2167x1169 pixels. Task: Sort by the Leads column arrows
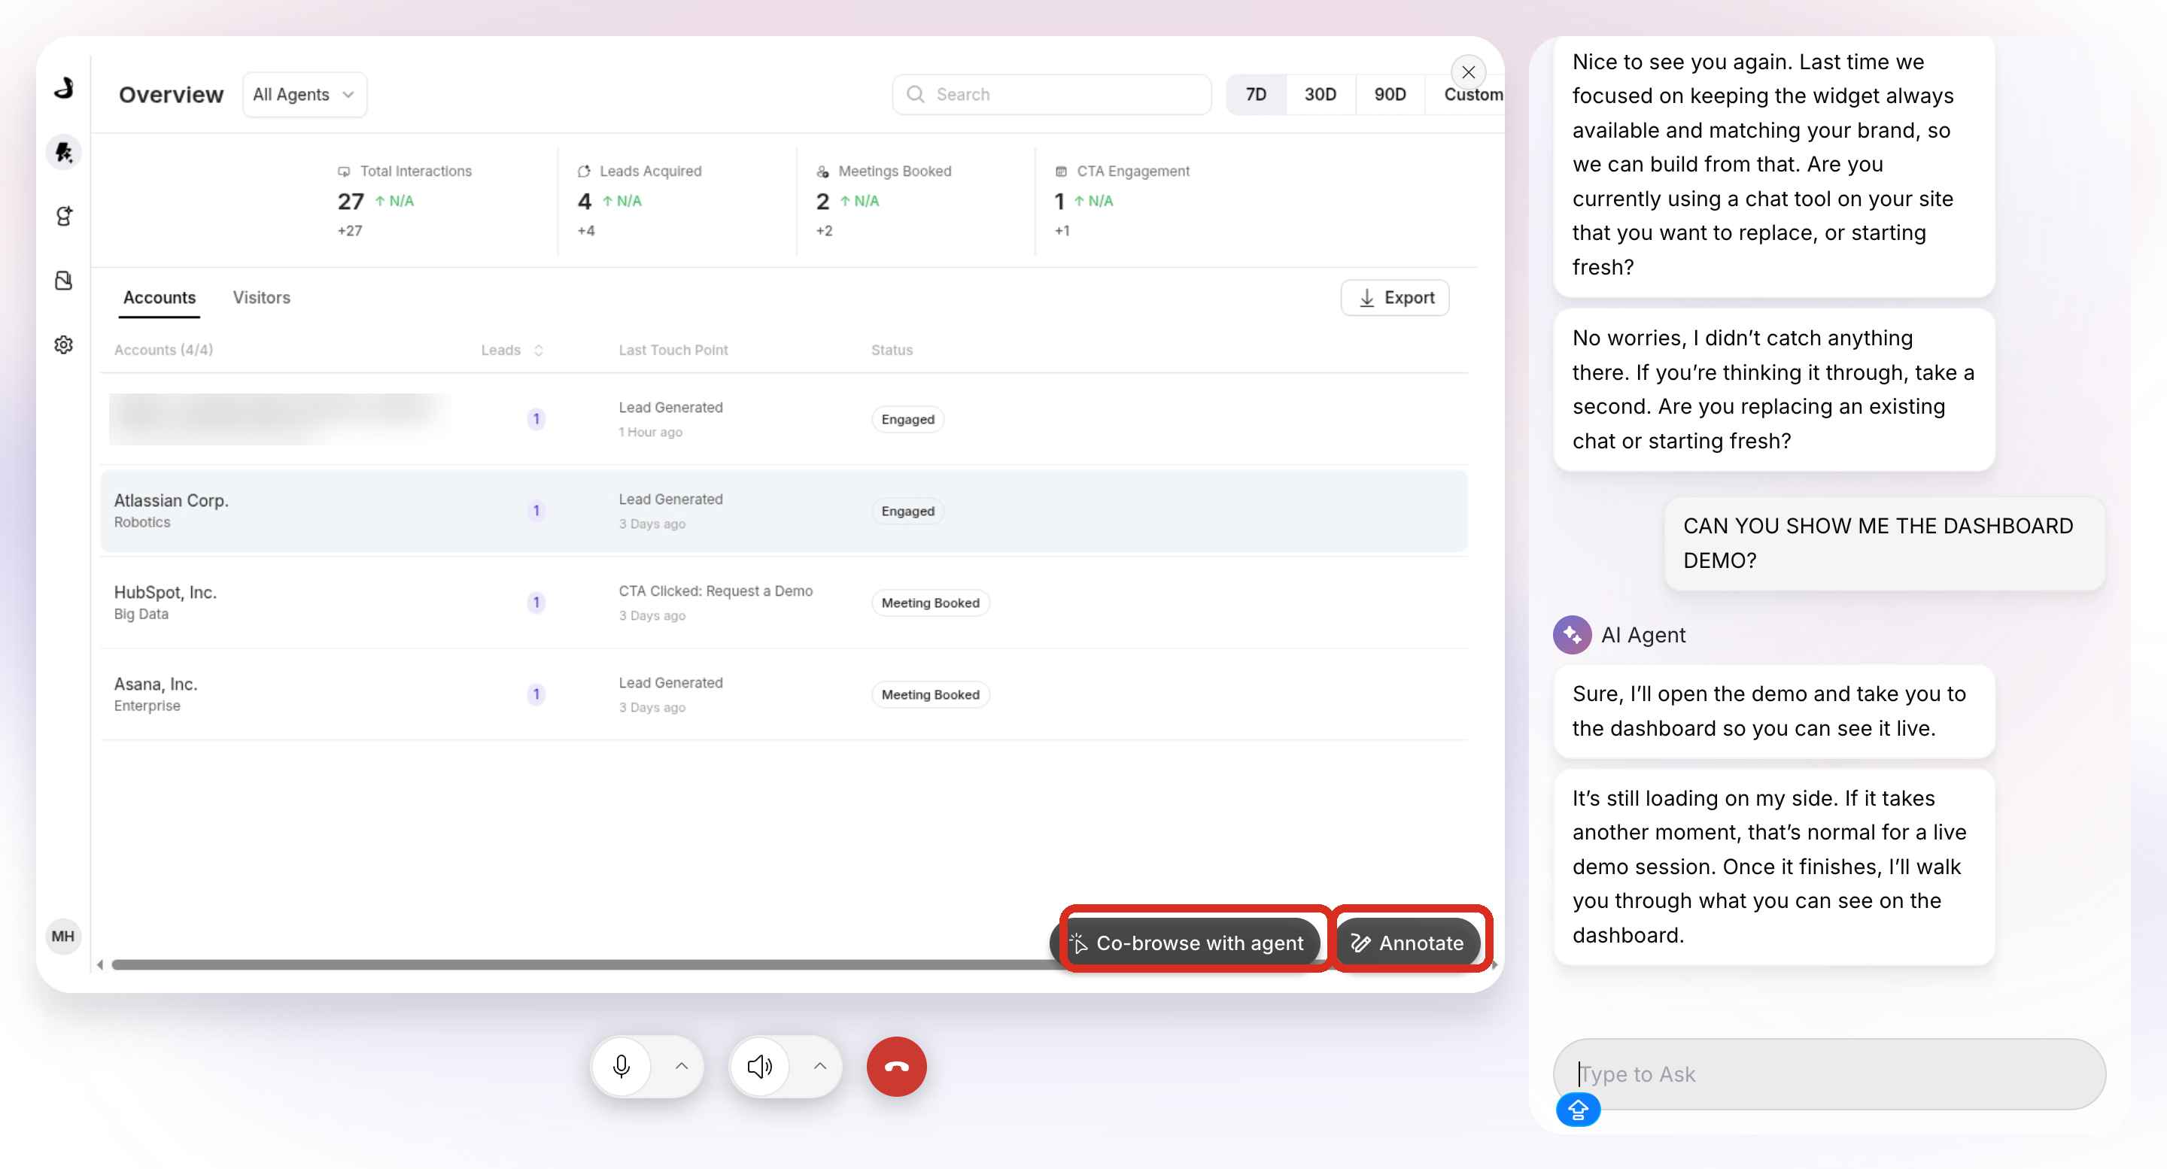539,350
